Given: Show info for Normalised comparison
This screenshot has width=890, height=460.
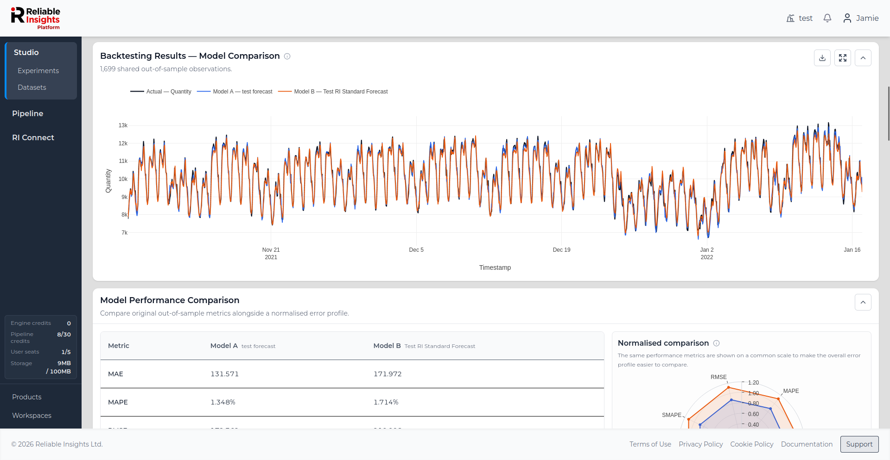Looking at the screenshot, I should pos(717,343).
